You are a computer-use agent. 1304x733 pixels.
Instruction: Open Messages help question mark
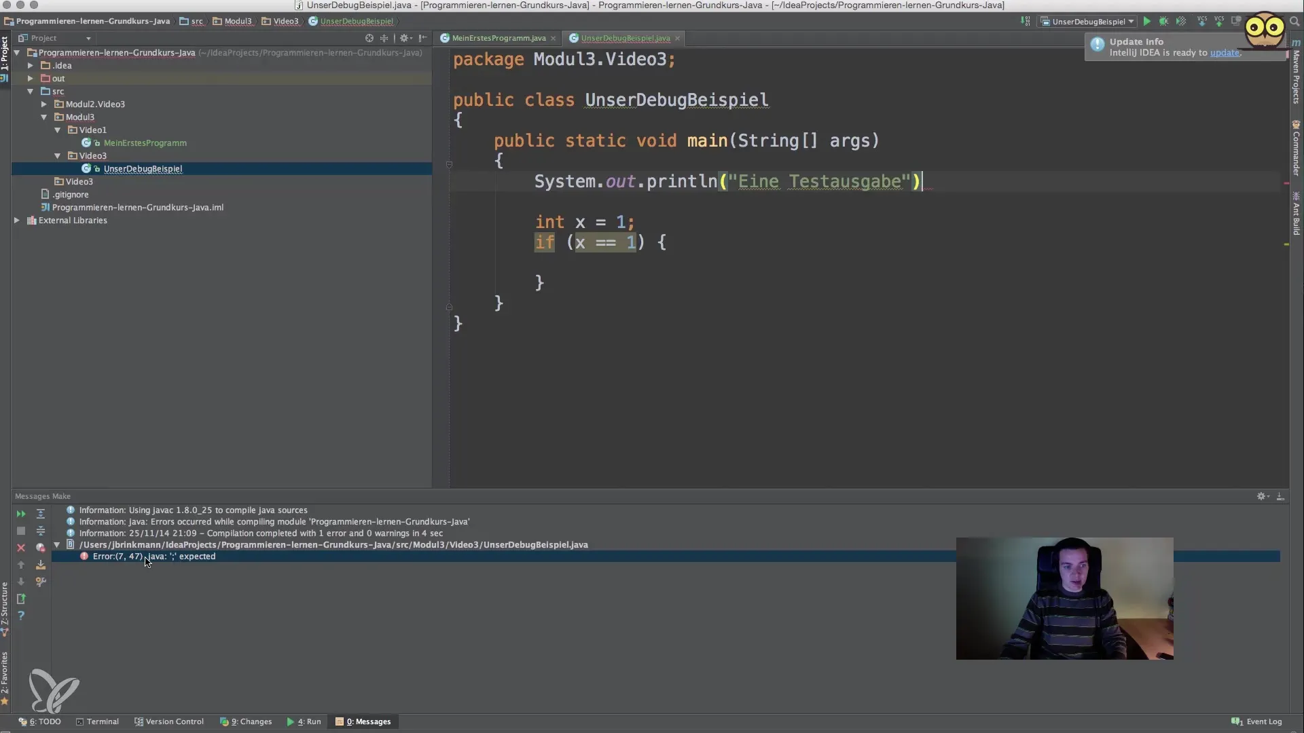[21, 616]
